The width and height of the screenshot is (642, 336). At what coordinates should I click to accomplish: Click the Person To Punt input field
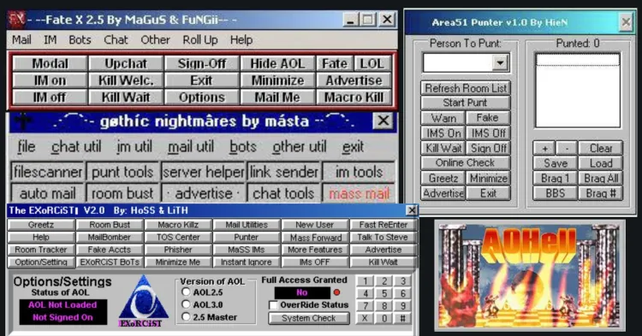pos(458,63)
